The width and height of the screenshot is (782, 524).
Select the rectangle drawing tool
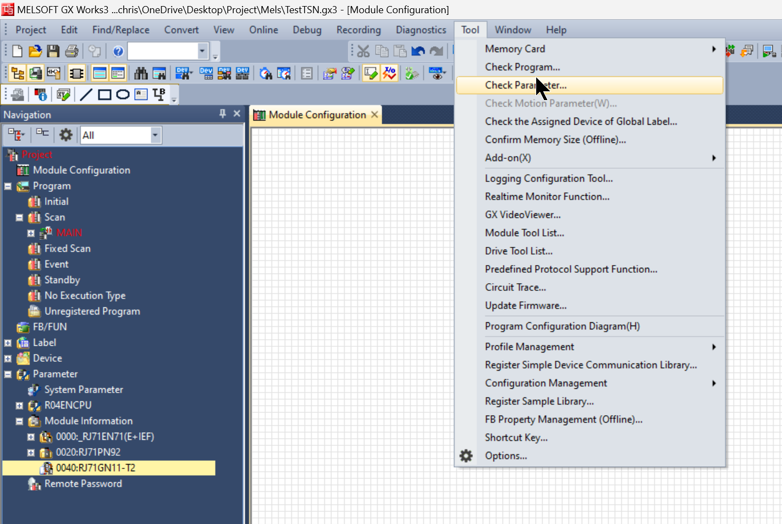(104, 95)
